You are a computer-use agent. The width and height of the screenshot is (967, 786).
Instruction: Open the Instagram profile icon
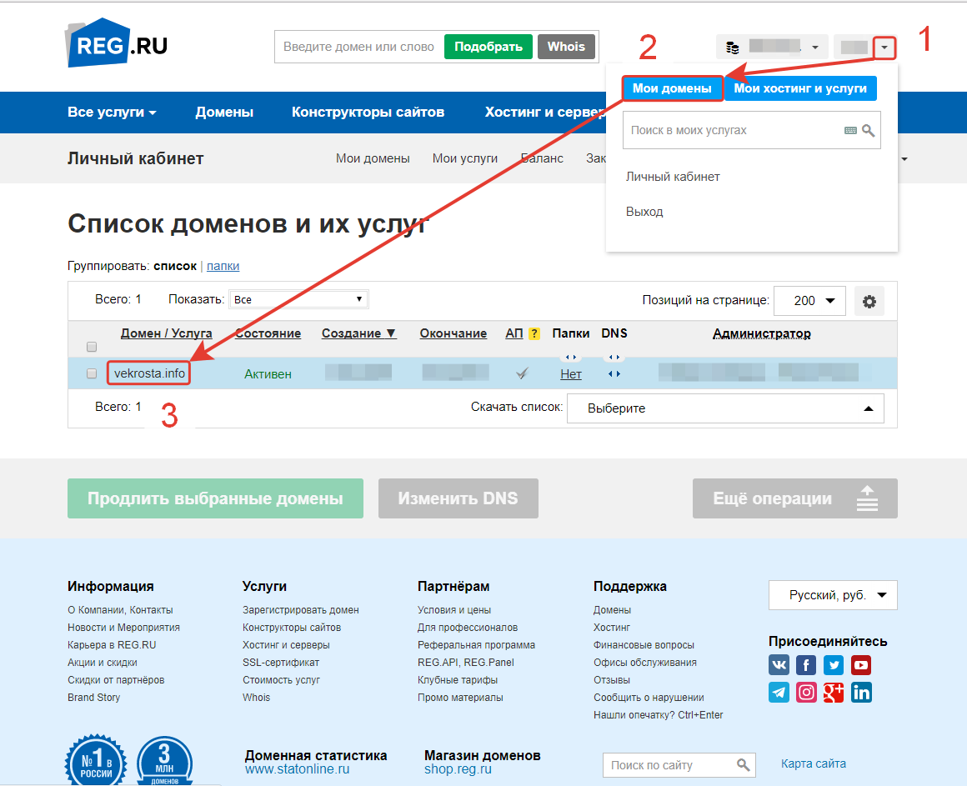[806, 693]
